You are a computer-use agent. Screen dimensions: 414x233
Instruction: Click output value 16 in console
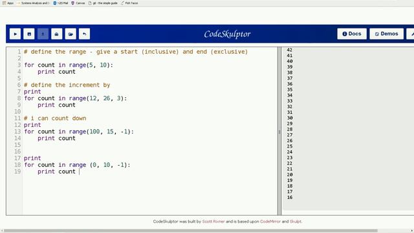tap(290, 197)
